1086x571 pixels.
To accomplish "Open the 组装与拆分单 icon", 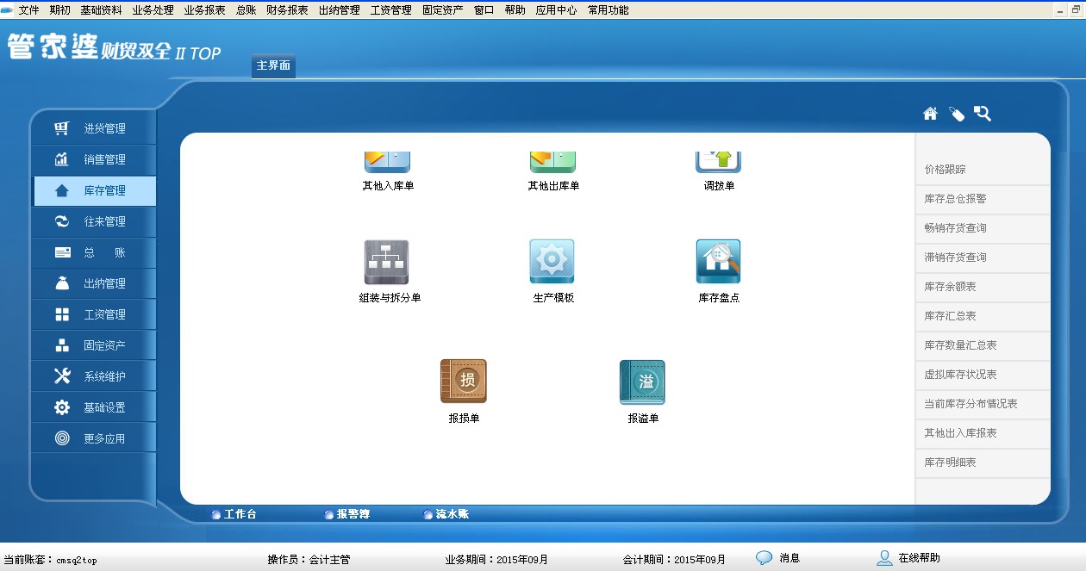I will point(386,263).
